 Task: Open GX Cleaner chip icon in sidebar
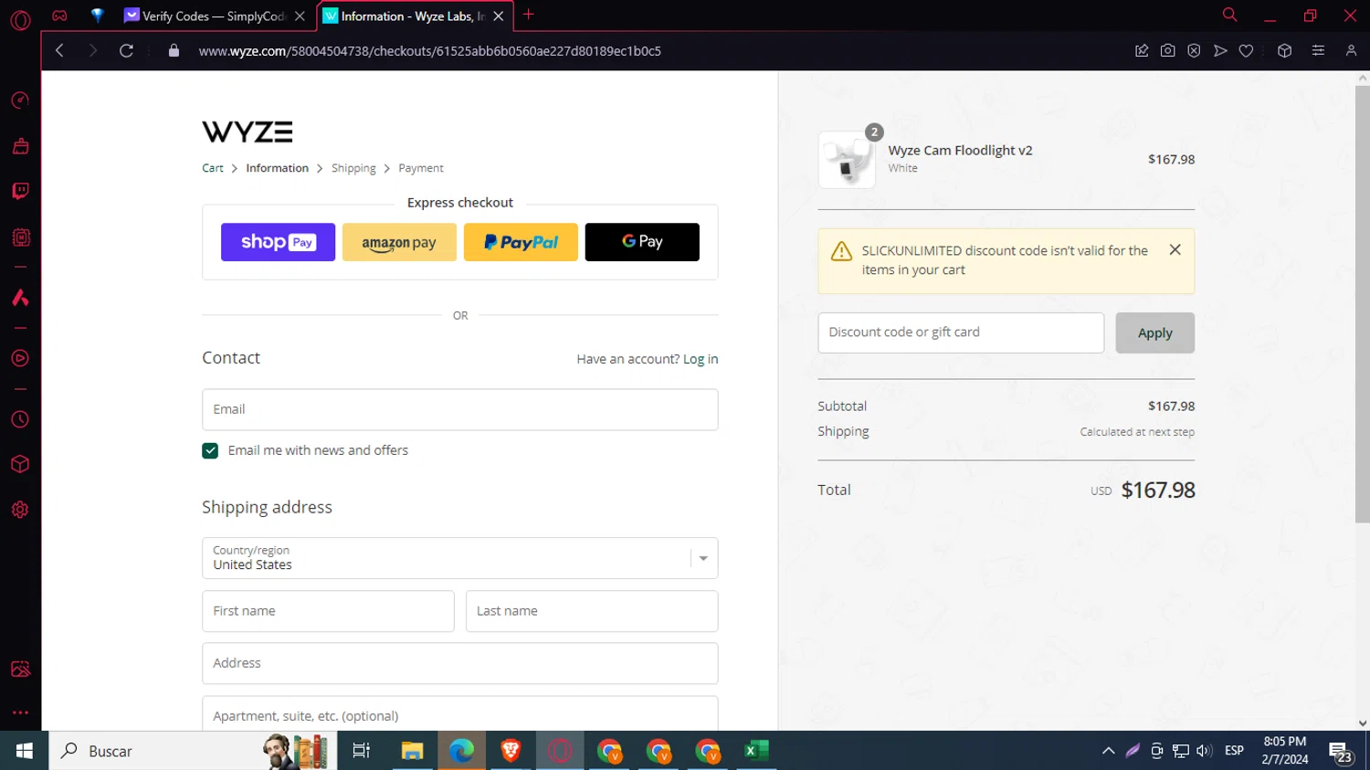click(x=20, y=237)
